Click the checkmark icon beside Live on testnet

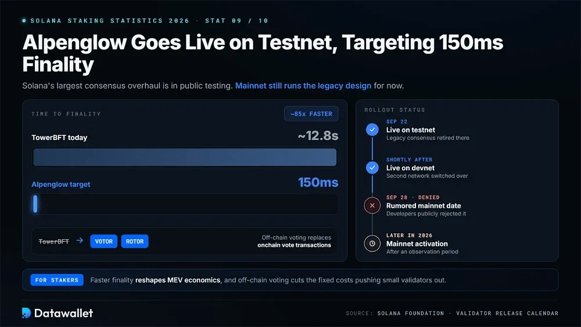tap(372, 130)
